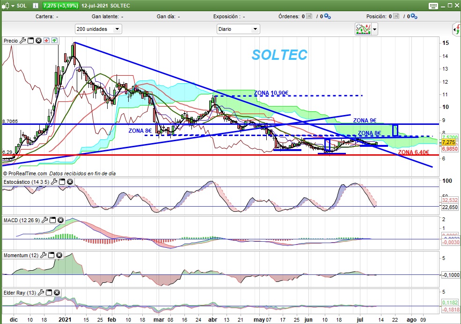Image resolution: width=461 pixels, height=324 pixels.
Task: Click the green 7,275 (+3,19%) price badge
Action: click(x=60, y=6)
